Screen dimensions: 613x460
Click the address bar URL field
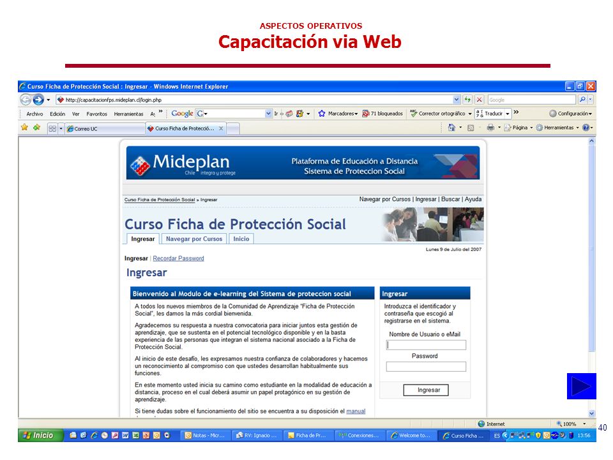click(254, 100)
